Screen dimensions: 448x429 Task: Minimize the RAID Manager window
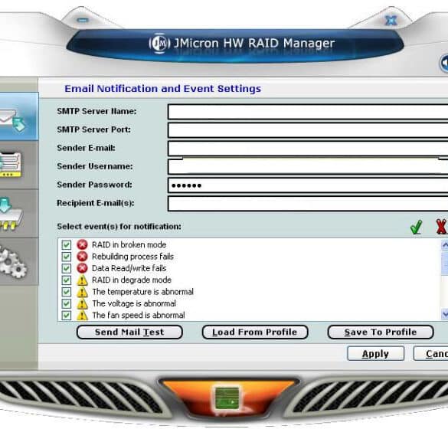(83, 20)
